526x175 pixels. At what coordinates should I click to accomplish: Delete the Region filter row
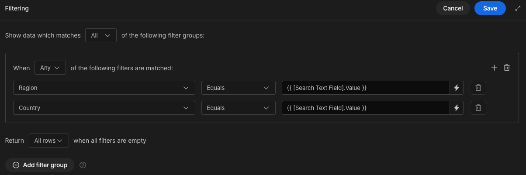point(478,88)
